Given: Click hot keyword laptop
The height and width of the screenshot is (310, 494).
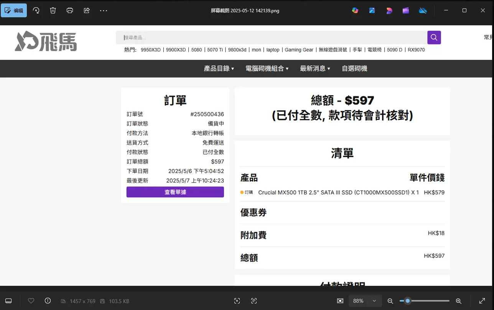Looking at the screenshot, I should click(273, 50).
